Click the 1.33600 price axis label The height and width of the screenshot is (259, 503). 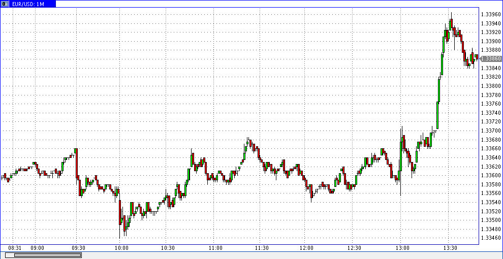tap(491, 175)
